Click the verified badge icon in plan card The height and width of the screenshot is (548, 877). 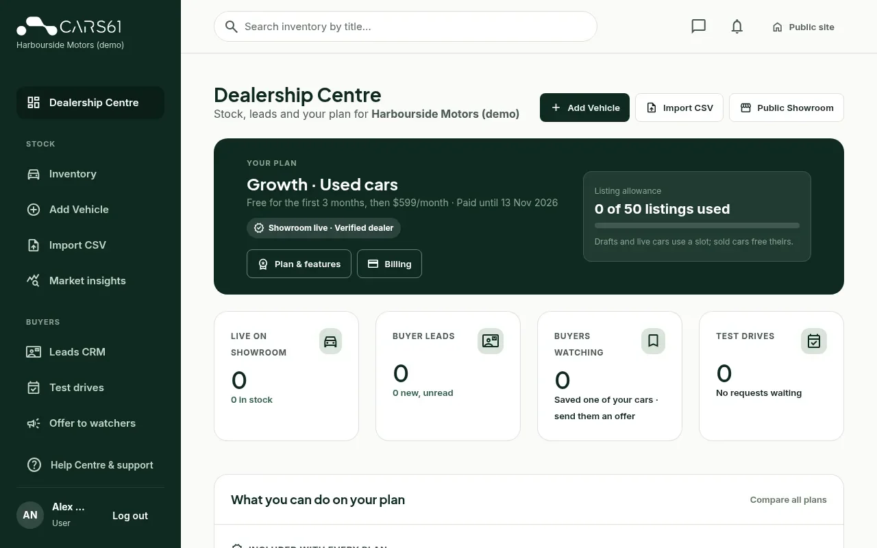(259, 228)
